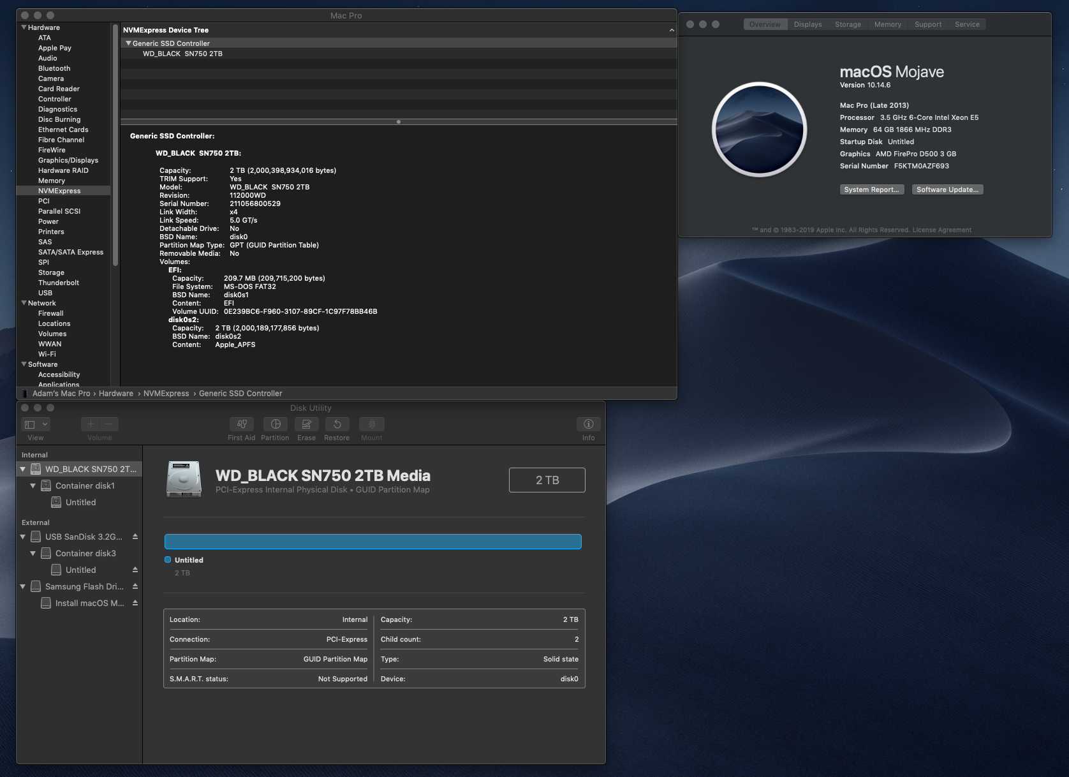The image size is (1069, 777).
Task: Collapse the Hardware section in sidebar
Action: [24, 27]
